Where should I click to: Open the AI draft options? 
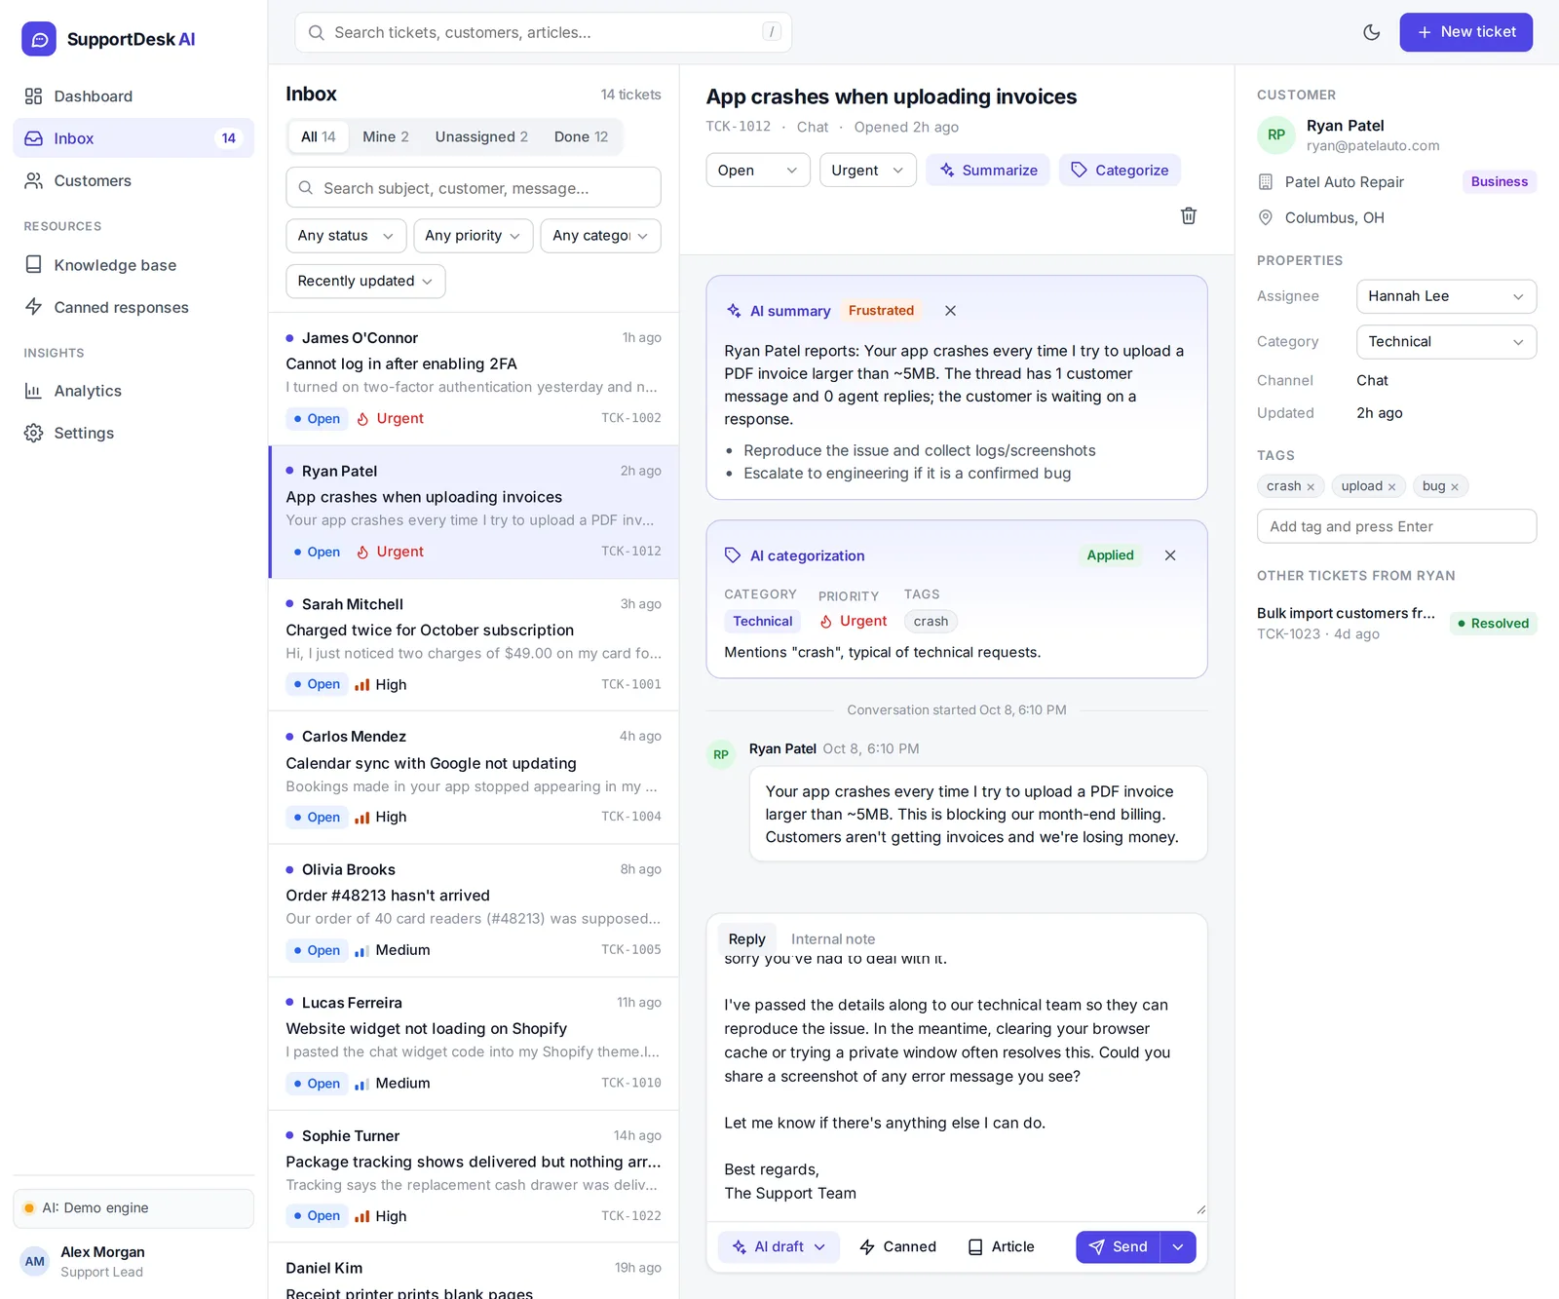[x=779, y=1246]
